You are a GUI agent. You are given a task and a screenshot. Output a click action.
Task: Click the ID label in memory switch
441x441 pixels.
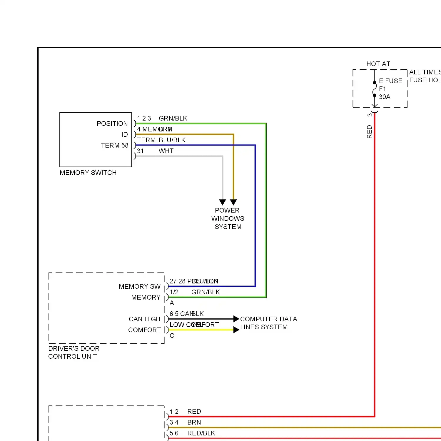(125, 135)
